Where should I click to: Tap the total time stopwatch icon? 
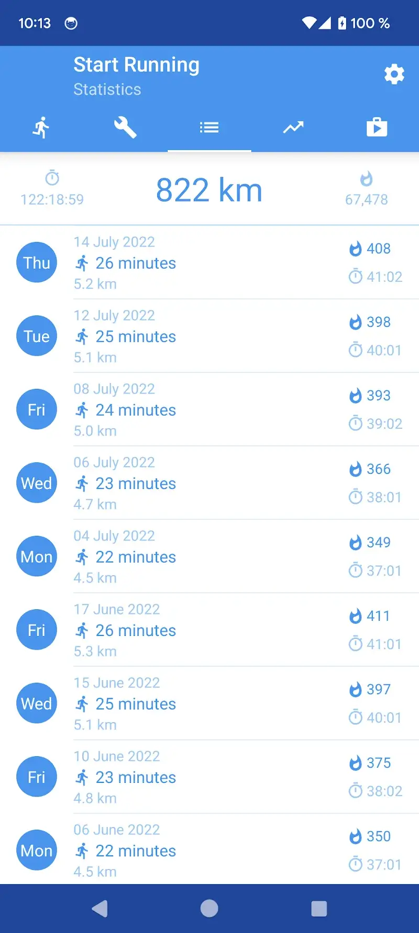pos(52,178)
